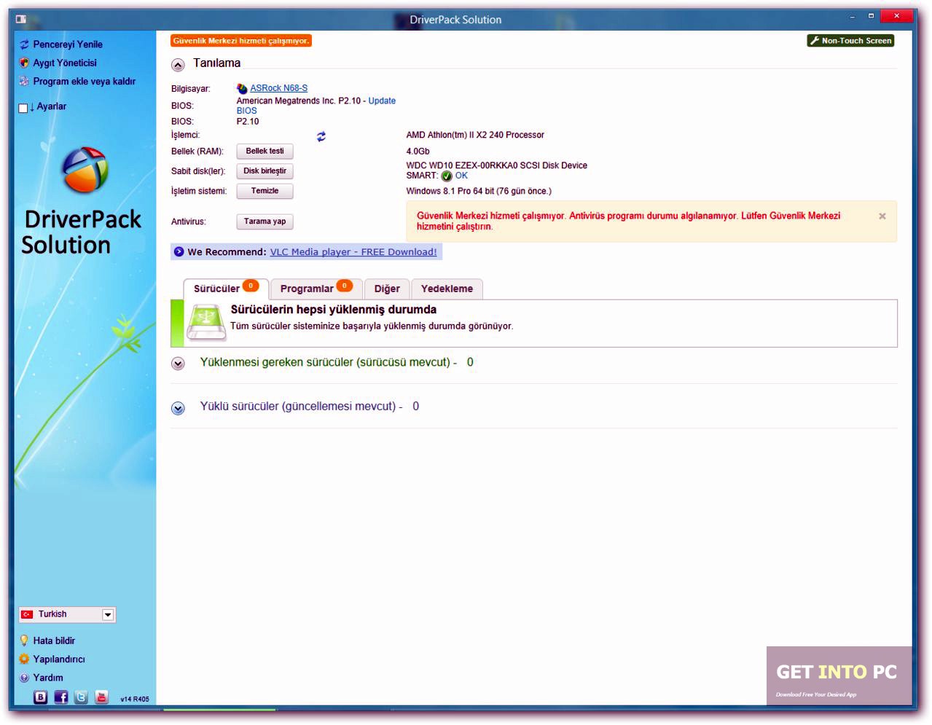Screen dimensions: 932x725
Task: Open the Turkish language dropdown
Action: [67, 614]
